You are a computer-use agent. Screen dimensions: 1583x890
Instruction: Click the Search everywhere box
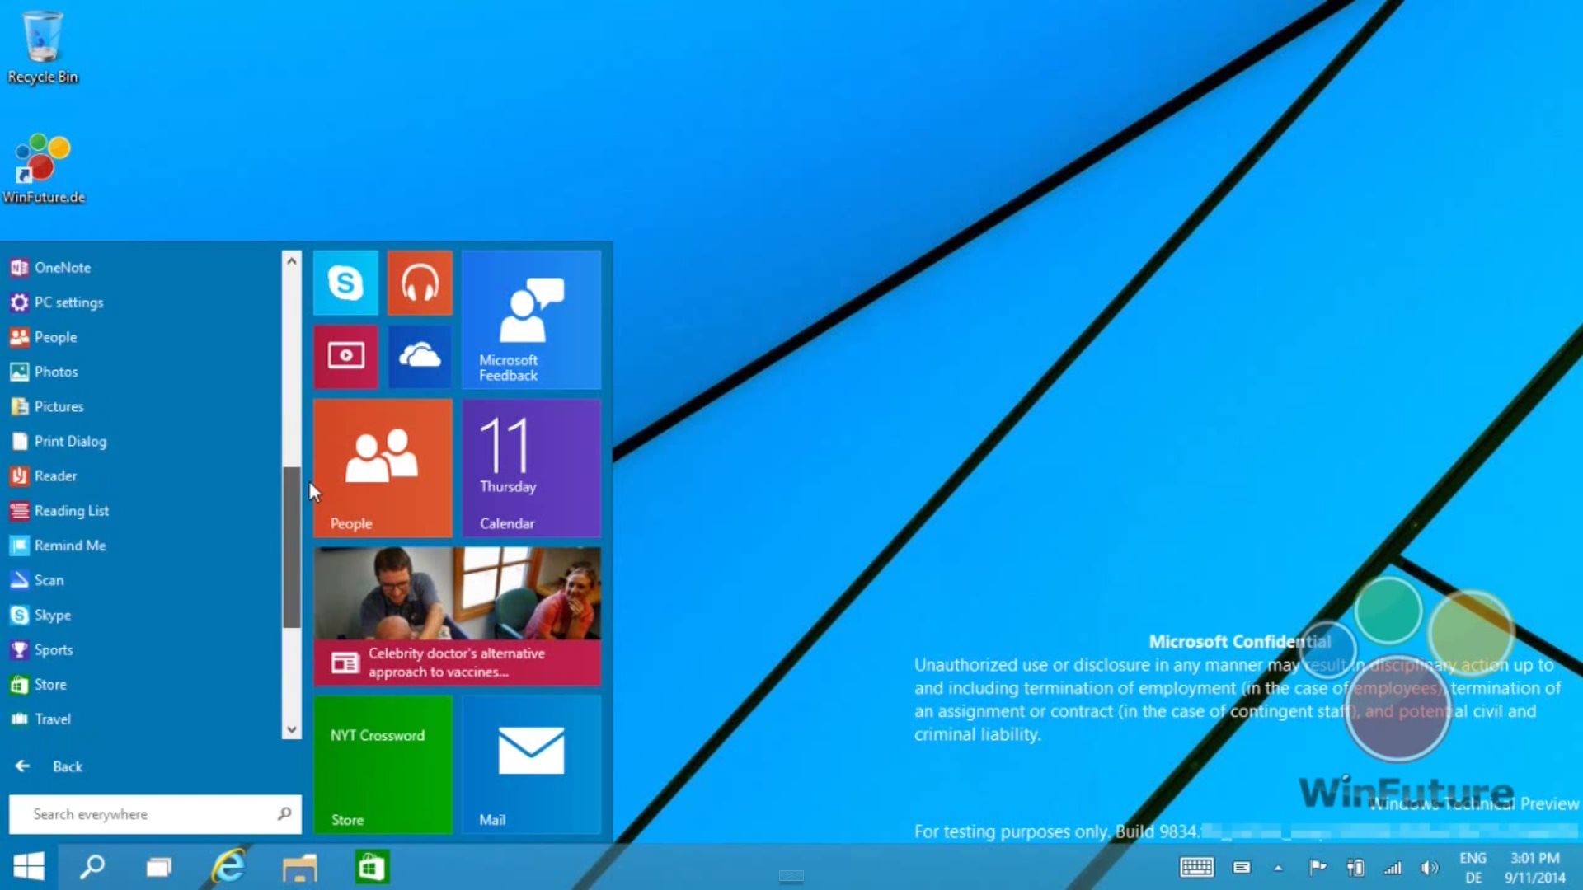[155, 814]
